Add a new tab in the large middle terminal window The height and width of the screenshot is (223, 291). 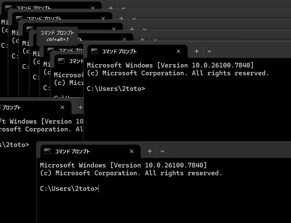(197, 51)
